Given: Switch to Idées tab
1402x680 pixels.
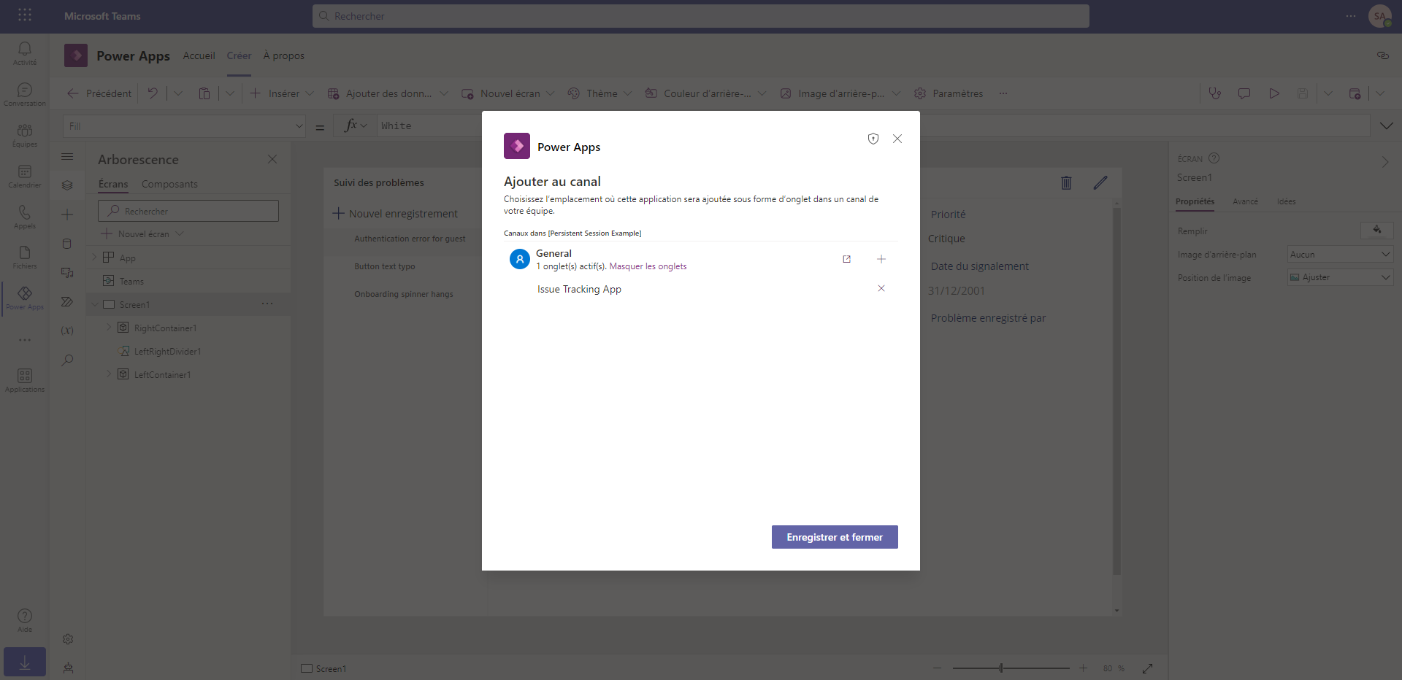Looking at the screenshot, I should pyautogui.click(x=1286, y=201).
